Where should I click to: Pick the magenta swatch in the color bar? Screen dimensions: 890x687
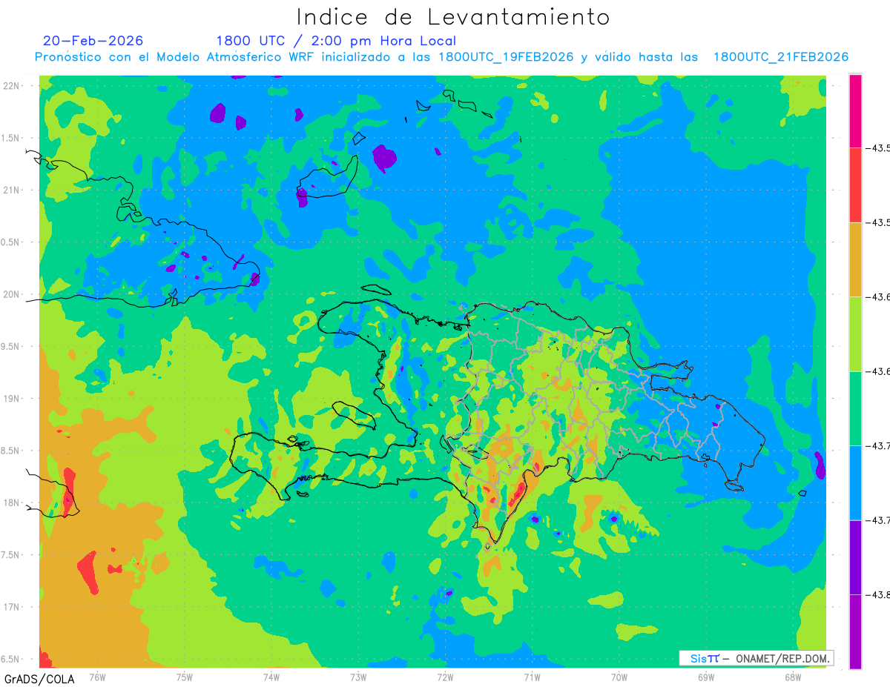(856, 110)
